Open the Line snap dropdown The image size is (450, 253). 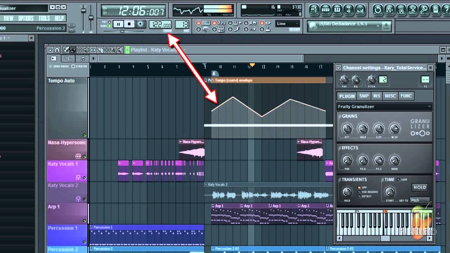(x=288, y=24)
